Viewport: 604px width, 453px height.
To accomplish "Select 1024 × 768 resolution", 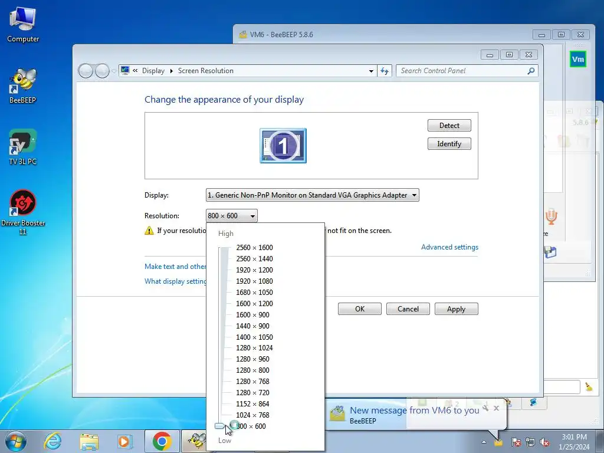I will click(252, 415).
